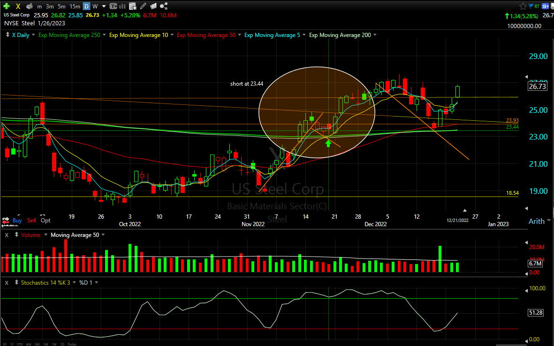This screenshot has width=554, height=346.
Task: Click the green RT real-time indicator
Action: pos(537,7)
